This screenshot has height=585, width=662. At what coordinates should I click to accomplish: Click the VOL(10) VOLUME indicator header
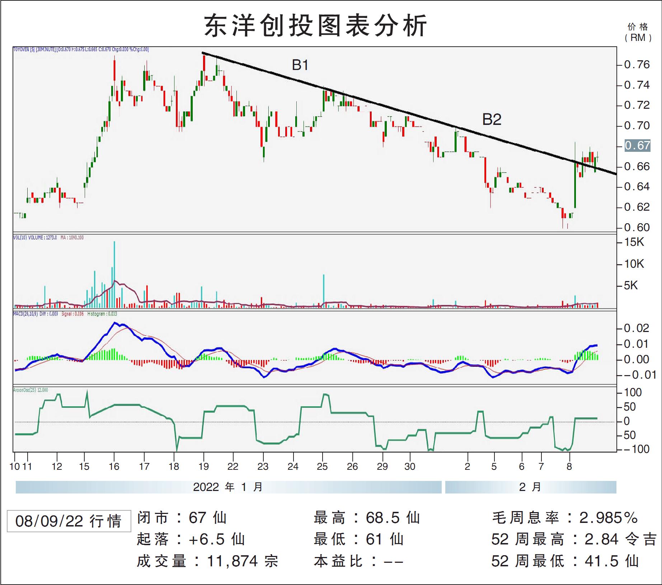(48, 238)
